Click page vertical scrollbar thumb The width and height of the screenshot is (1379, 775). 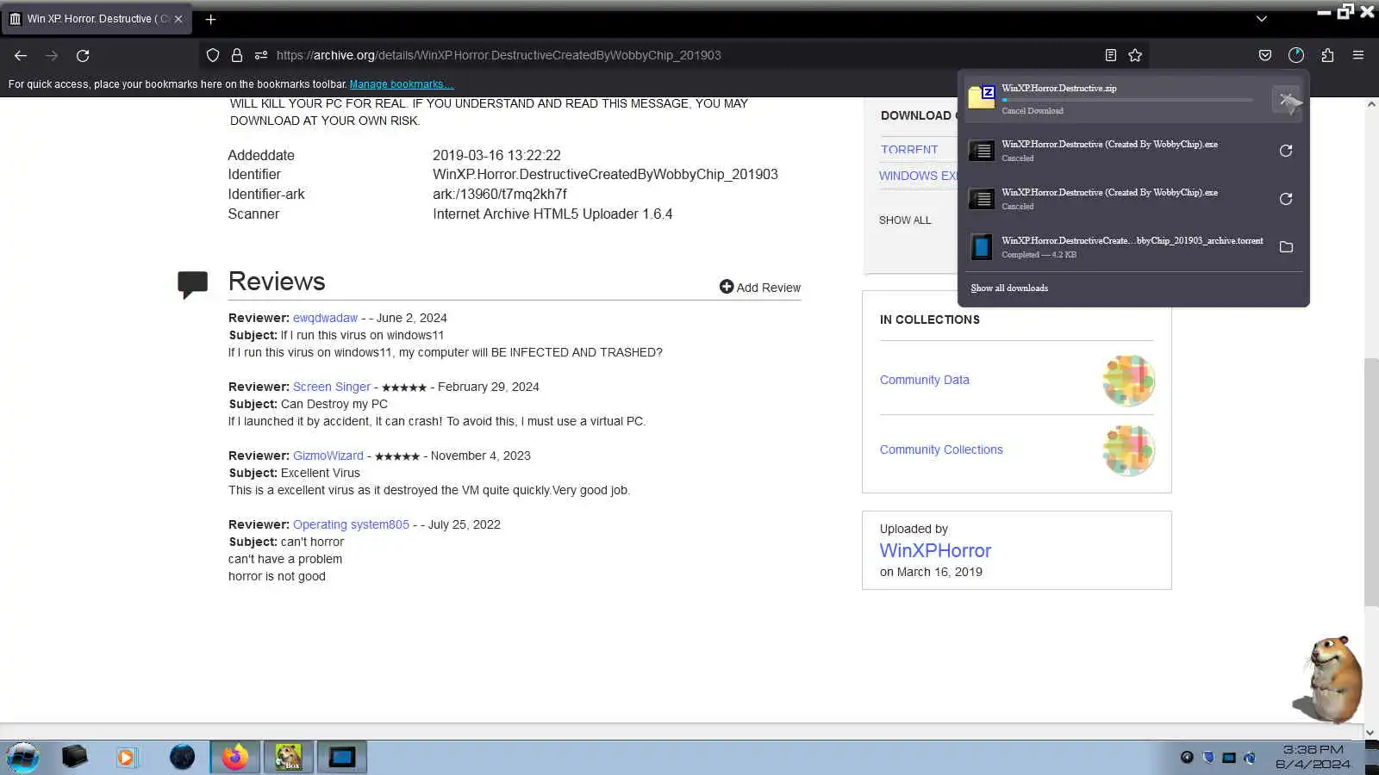click(1371, 482)
